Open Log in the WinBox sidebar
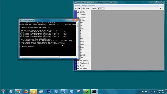The width and height of the screenshot is (167, 94). 81,52
